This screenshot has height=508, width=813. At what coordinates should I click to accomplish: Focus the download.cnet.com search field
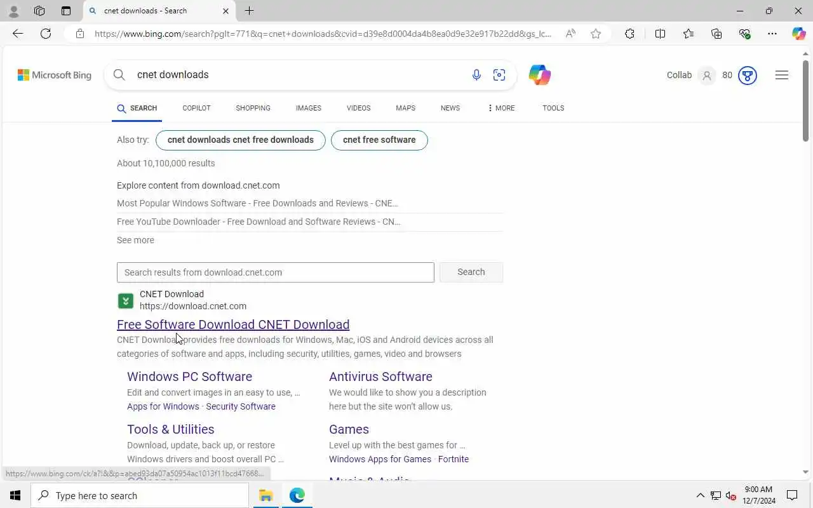click(x=276, y=272)
